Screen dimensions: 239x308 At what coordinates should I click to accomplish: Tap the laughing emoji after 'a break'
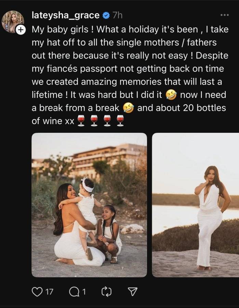[x=128, y=108]
